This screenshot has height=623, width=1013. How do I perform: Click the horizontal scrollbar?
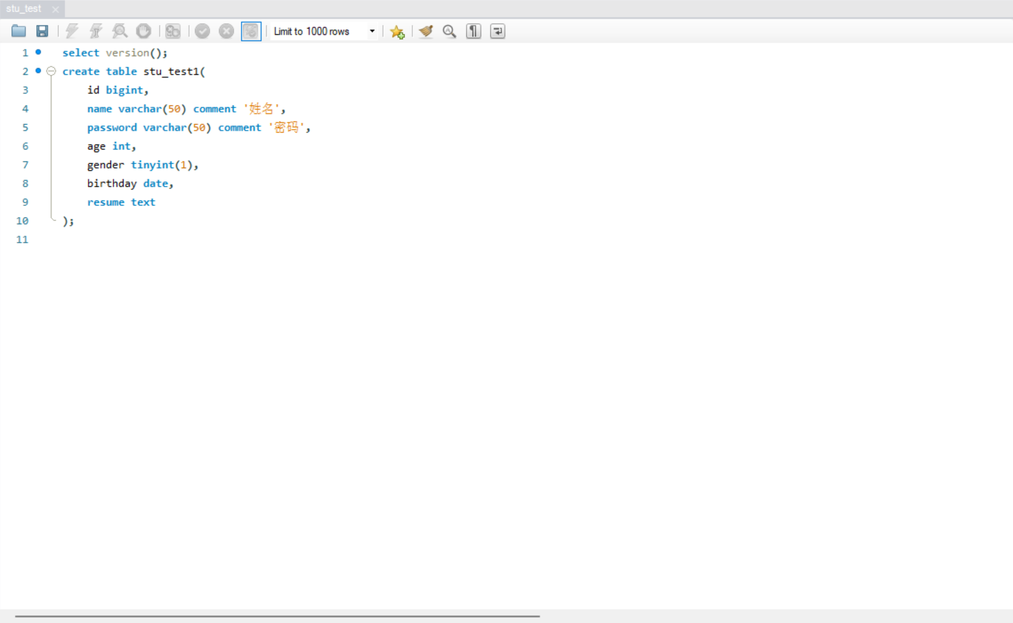point(278,616)
